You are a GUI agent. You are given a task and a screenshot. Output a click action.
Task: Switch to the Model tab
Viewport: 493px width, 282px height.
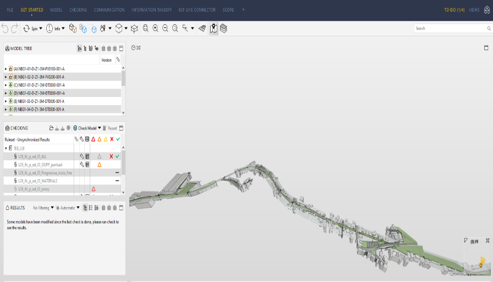[56, 10]
